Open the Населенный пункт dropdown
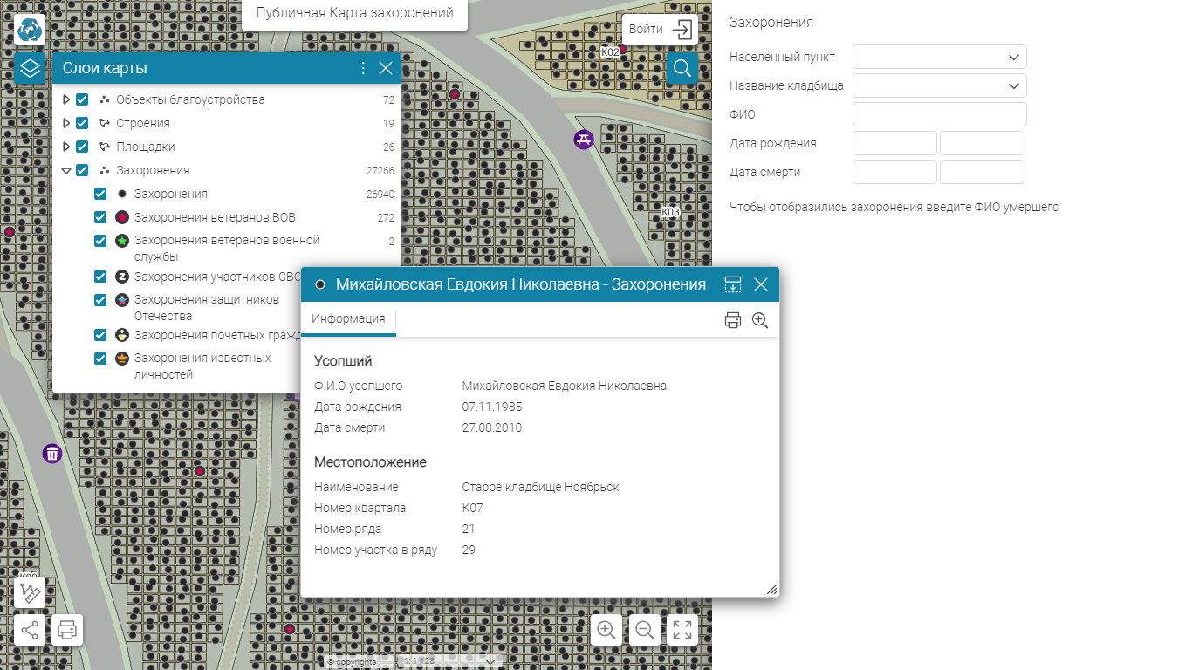The image size is (1192, 670). click(x=939, y=57)
